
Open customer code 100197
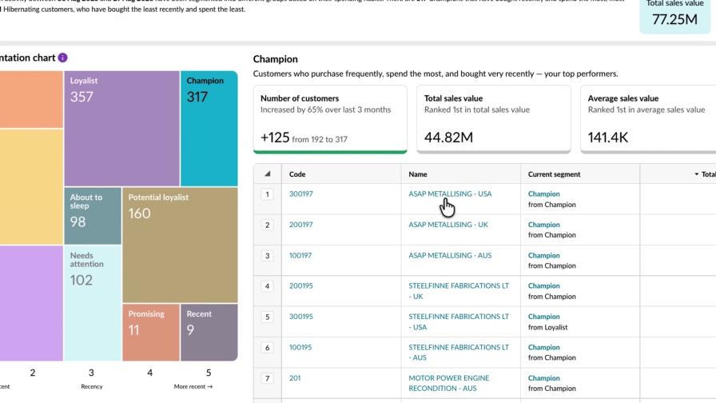300,255
